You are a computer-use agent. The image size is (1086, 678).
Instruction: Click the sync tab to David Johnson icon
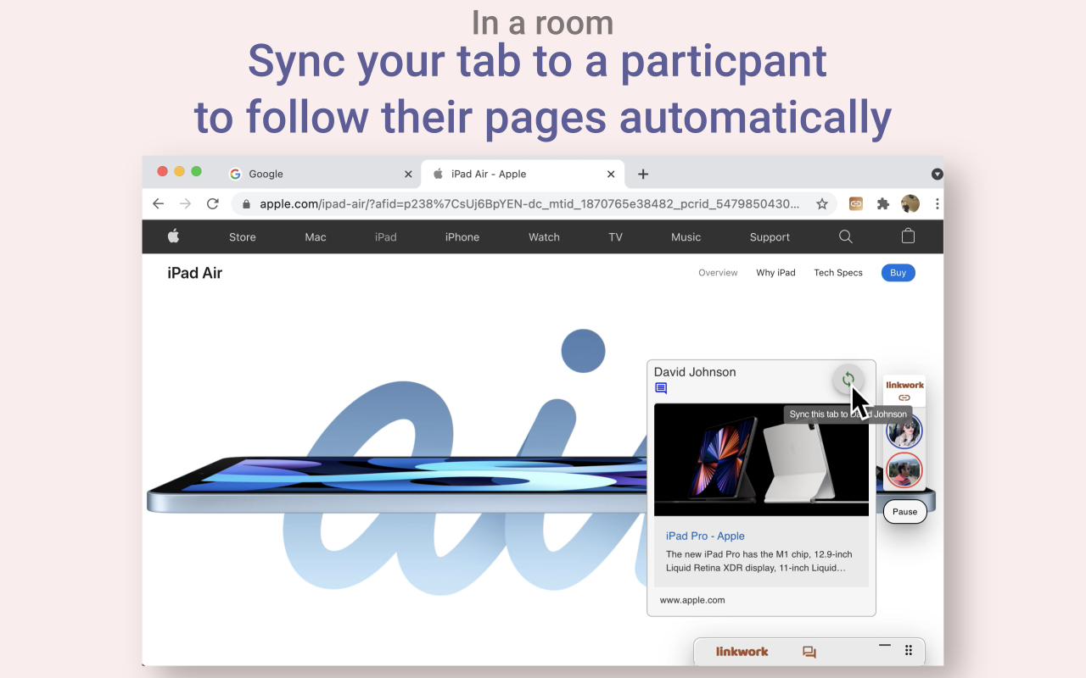pos(848,379)
